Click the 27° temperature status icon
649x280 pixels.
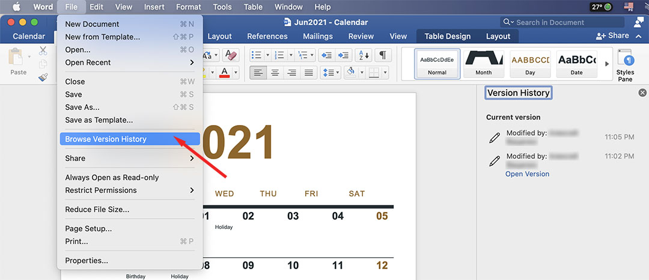[x=602, y=7]
